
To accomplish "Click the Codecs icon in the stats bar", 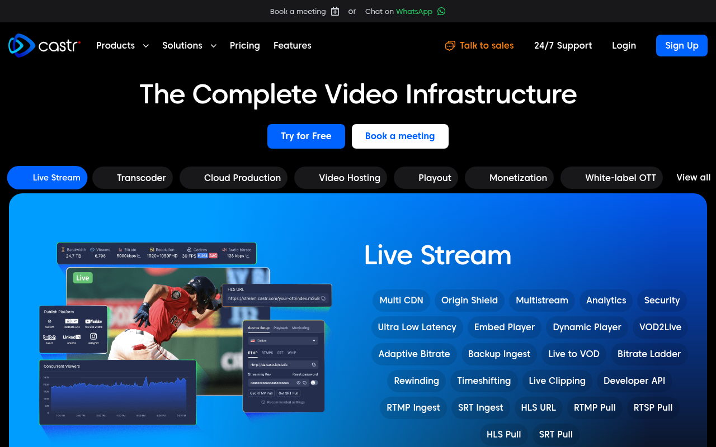I will point(189,250).
